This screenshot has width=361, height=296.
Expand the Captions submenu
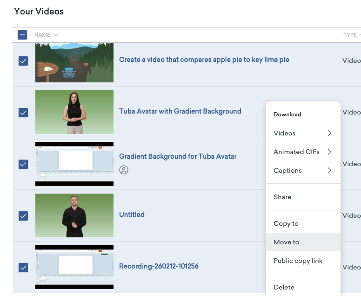point(329,170)
